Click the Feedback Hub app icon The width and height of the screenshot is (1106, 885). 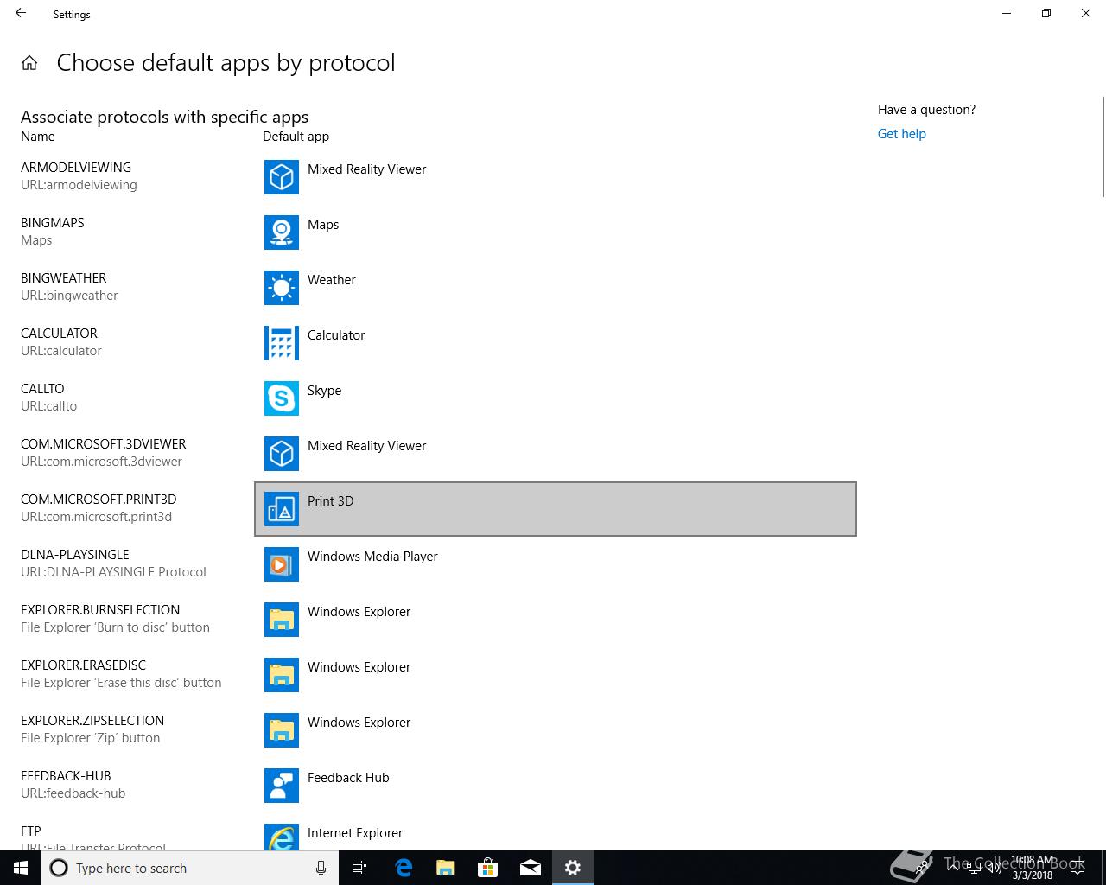coord(282,786)
